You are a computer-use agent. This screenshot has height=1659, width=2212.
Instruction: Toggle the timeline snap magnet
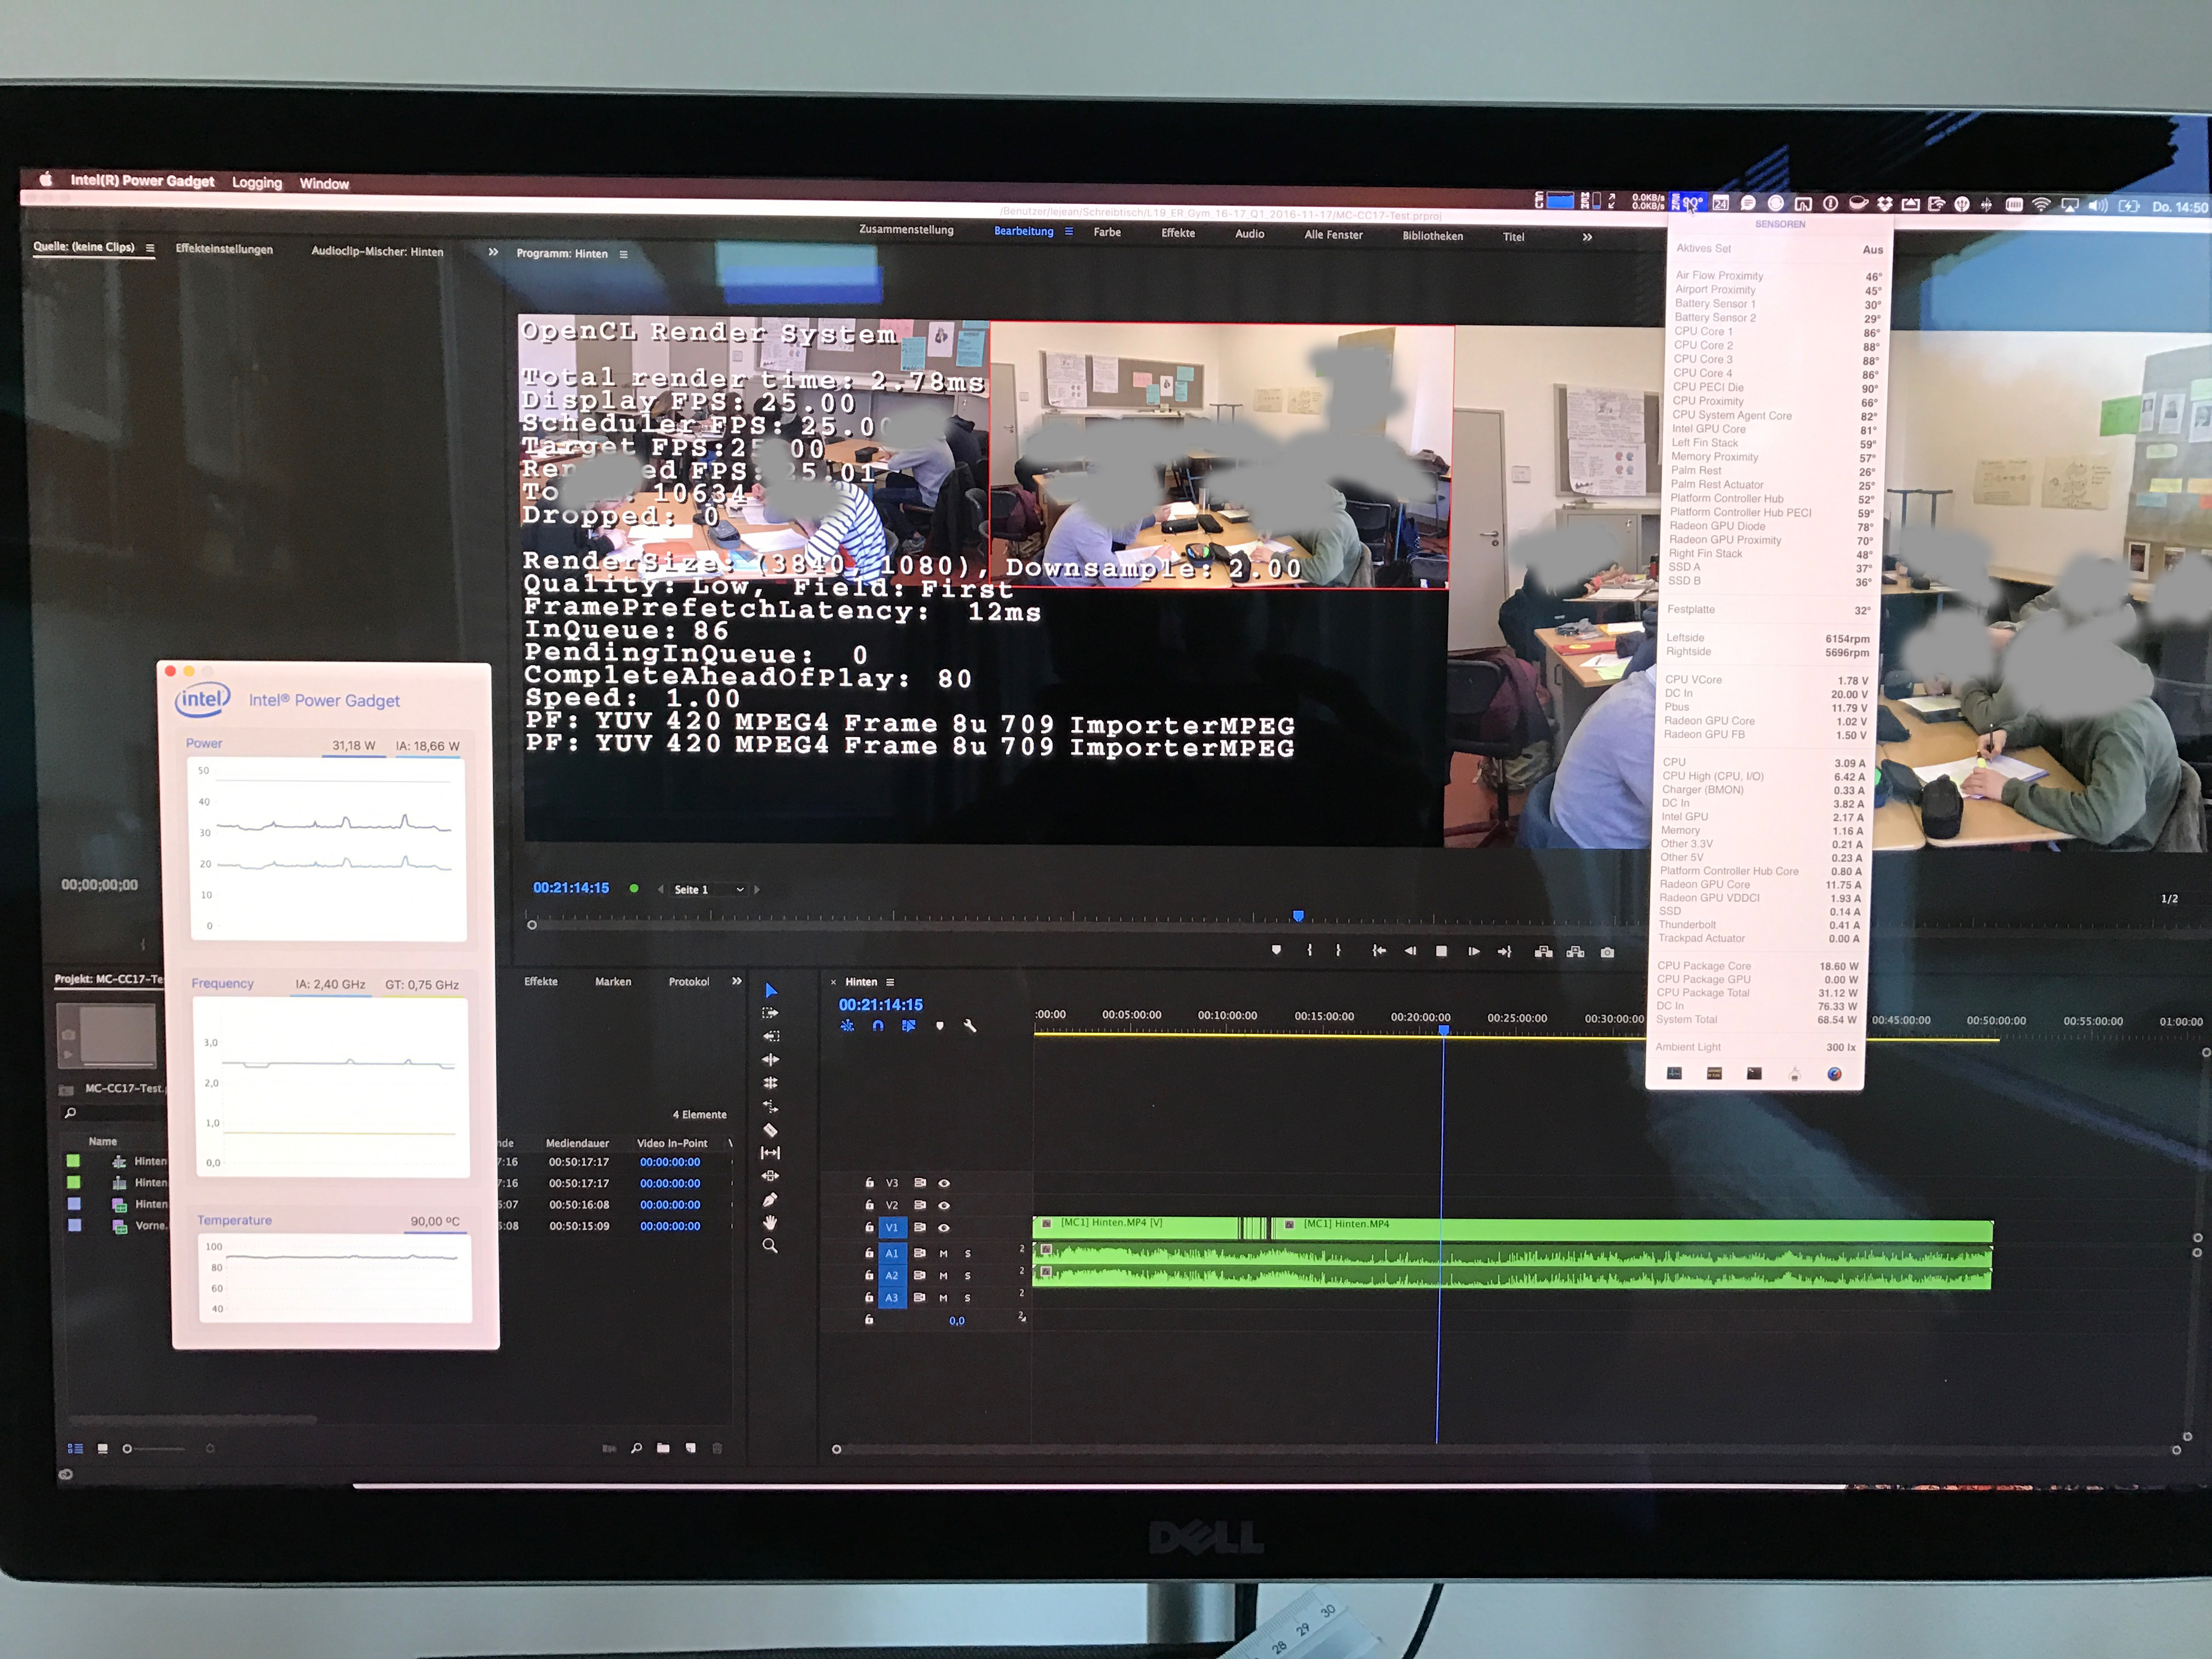[x=878, y=1026]
